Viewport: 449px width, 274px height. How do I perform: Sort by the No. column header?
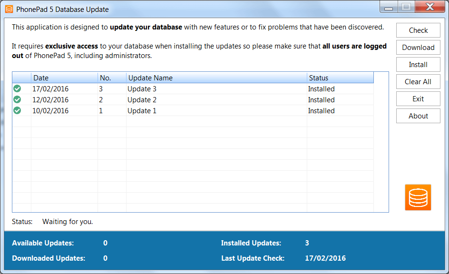click(112, 78)
